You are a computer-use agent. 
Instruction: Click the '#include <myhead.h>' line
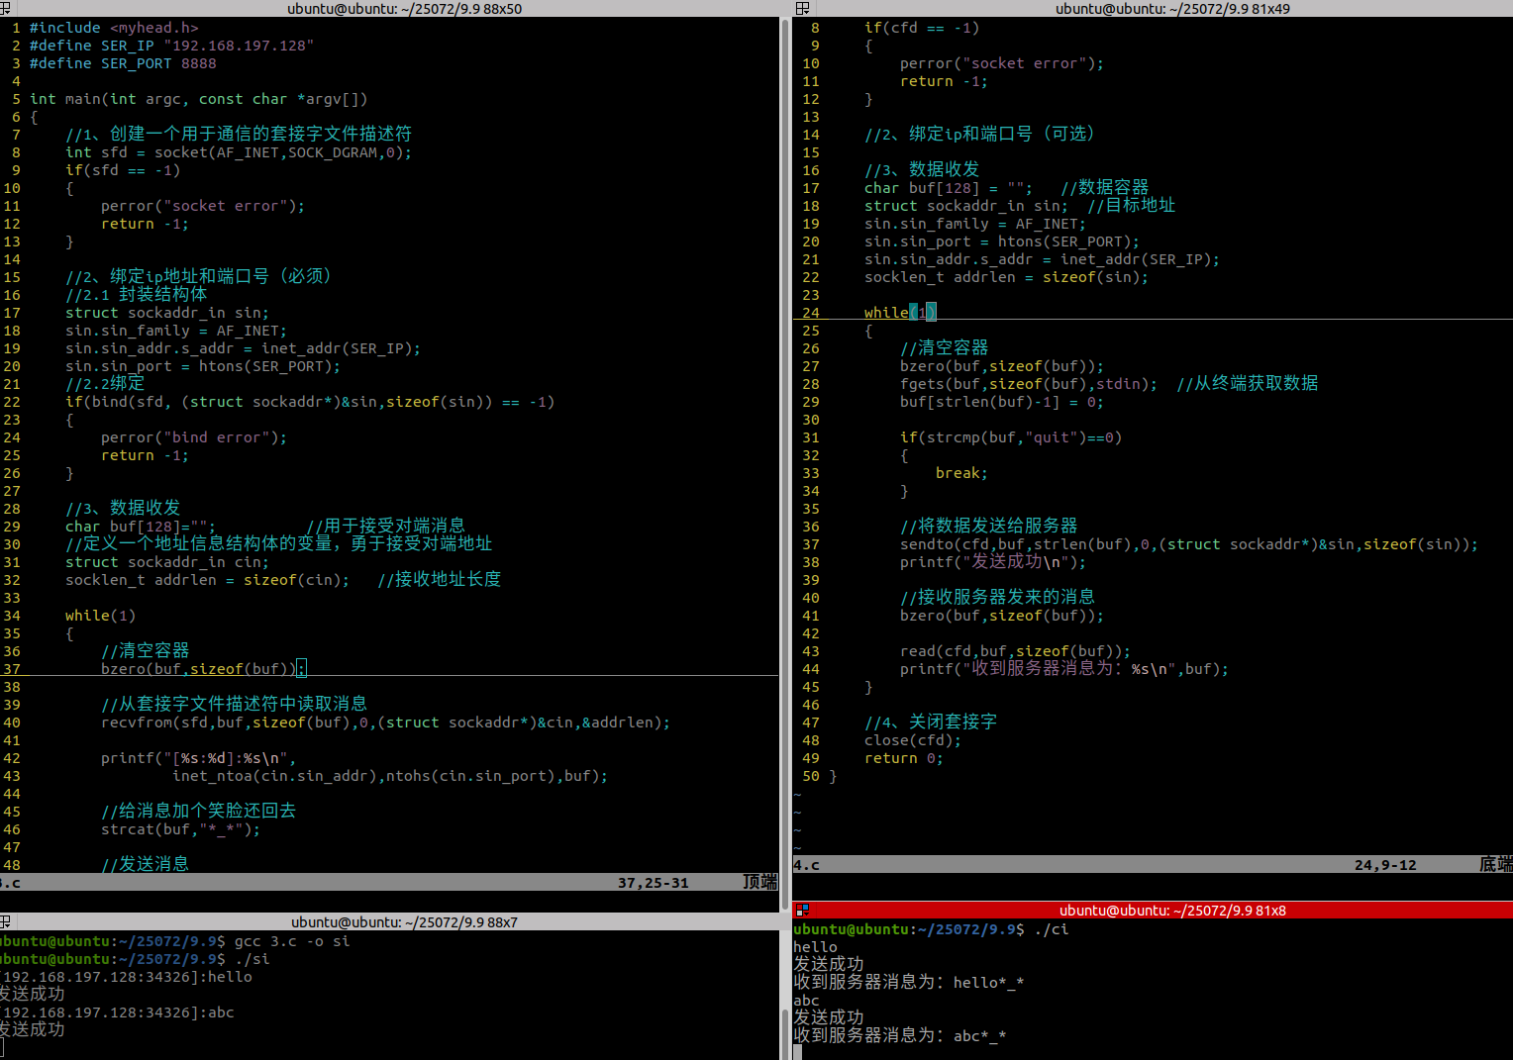point(114,28)
